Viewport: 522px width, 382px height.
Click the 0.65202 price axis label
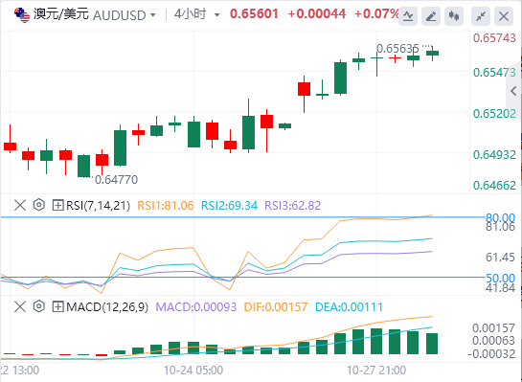pyautogui.click(x=494, y=114)
